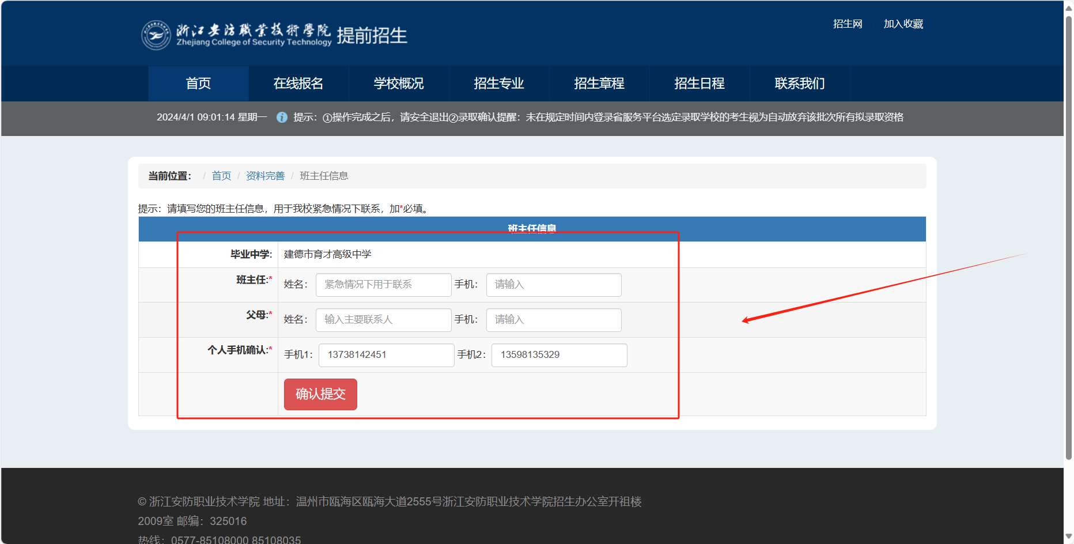1074x544 pixels.
Task: Go to 学校概况 menu item
Action: pyautogui.click(x=399, y=84)
